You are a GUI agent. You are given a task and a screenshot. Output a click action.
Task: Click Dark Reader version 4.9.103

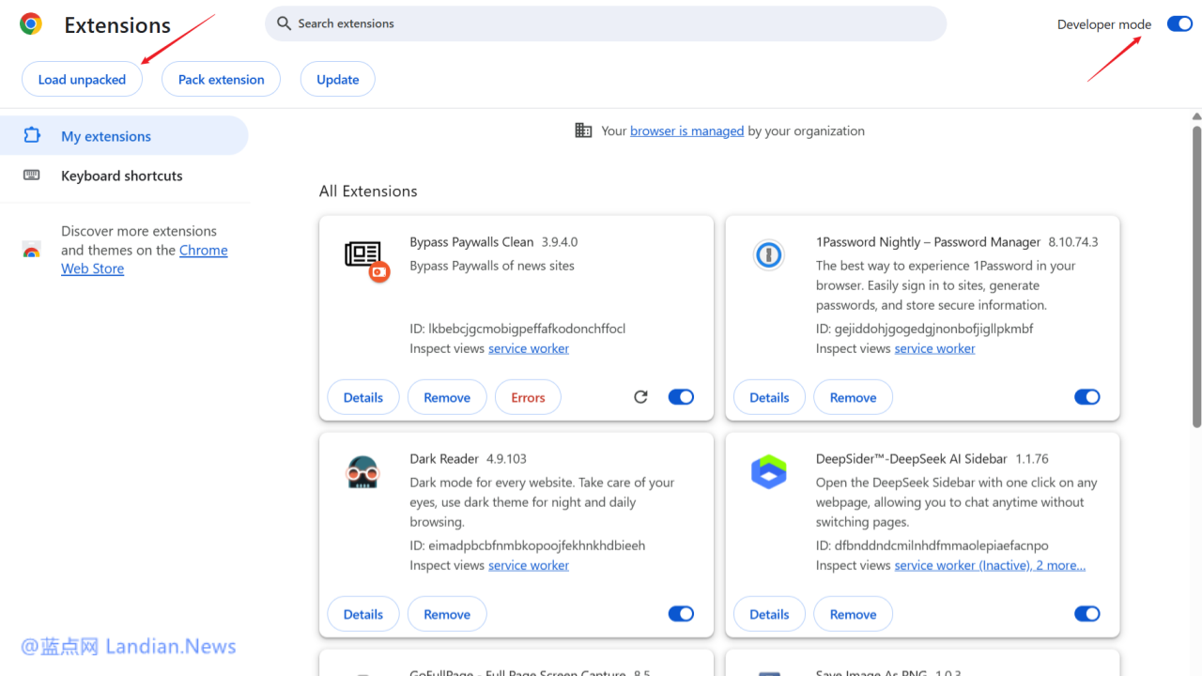(506, 459)
